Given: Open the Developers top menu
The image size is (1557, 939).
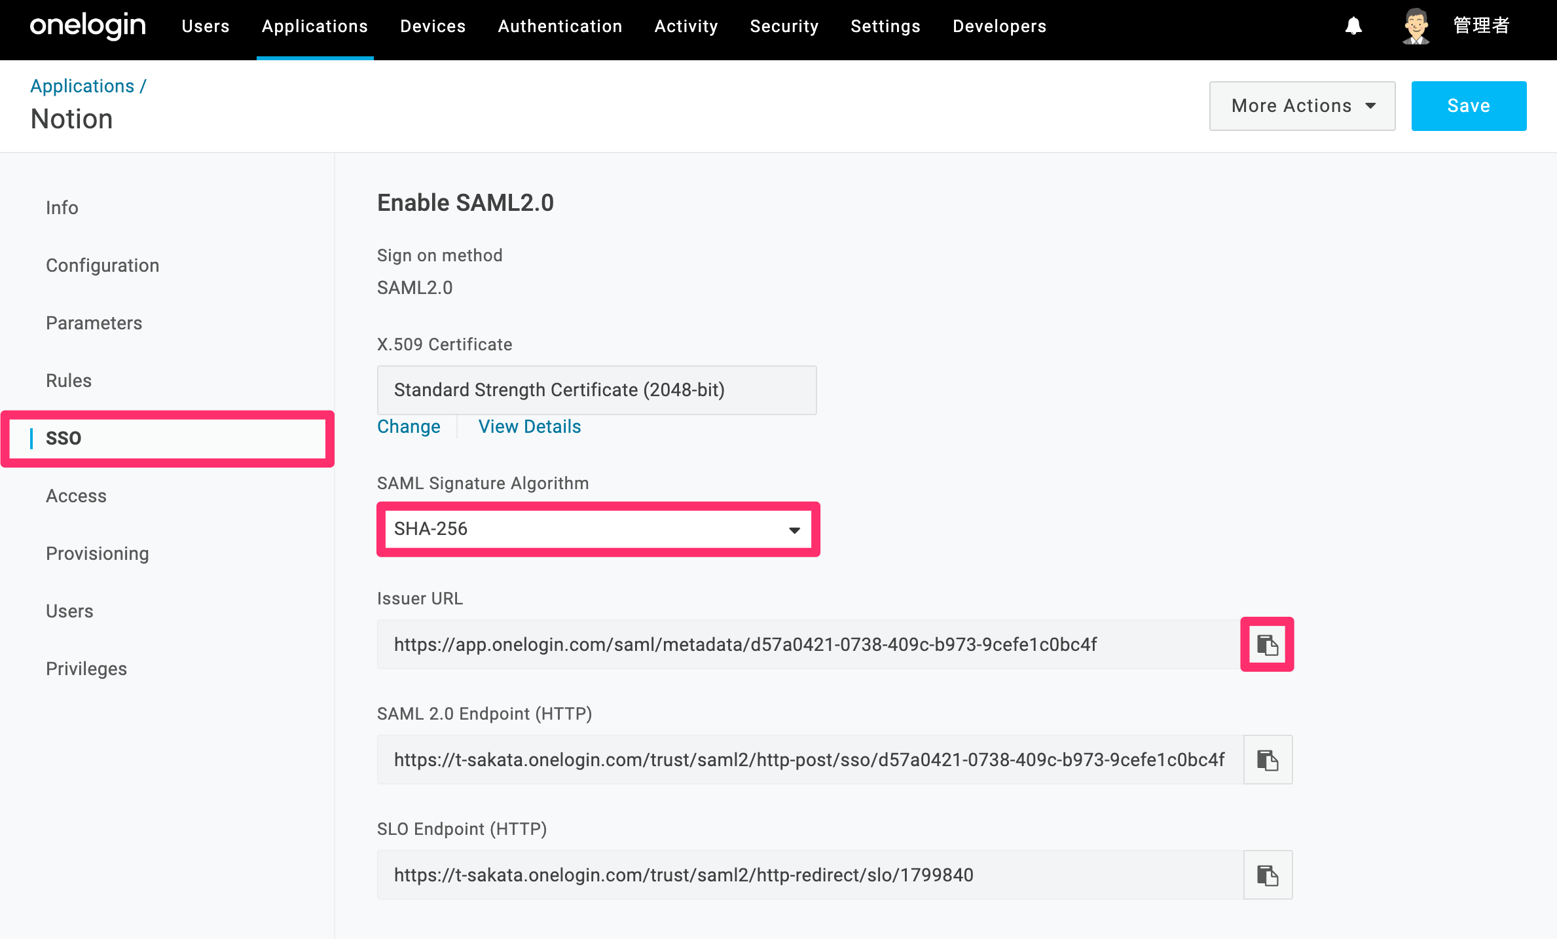Looking at the screenshot, I should (999, 26).
